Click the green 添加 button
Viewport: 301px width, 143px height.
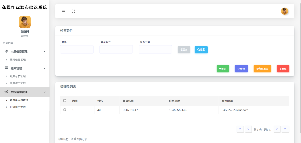tap(223, 69)
